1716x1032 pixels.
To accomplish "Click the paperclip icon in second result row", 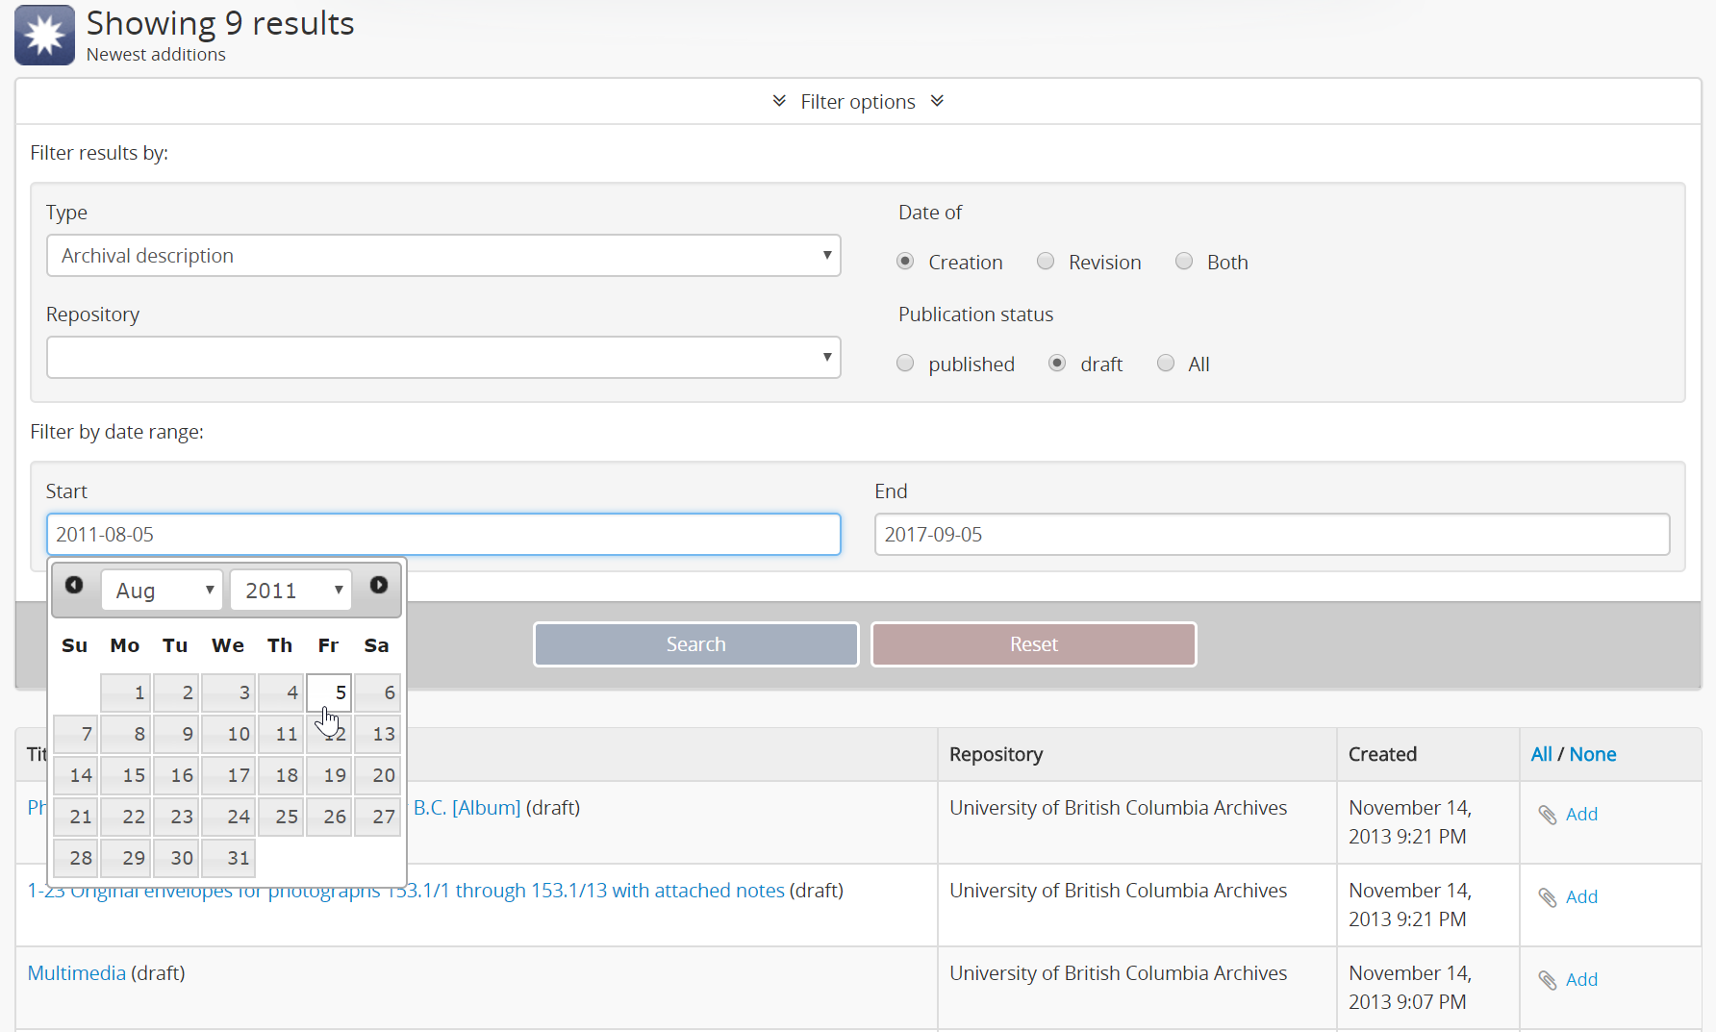I will [1547, 897].
